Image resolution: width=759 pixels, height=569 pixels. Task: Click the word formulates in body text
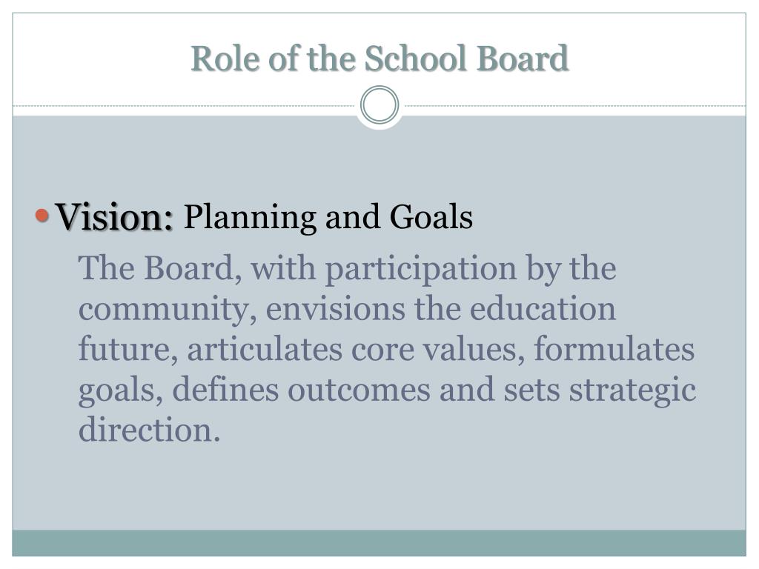click(x=614, y=349)
